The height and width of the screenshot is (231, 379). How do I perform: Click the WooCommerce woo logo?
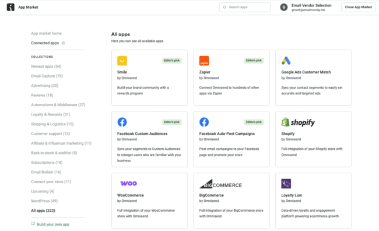(x=129, y=183)
